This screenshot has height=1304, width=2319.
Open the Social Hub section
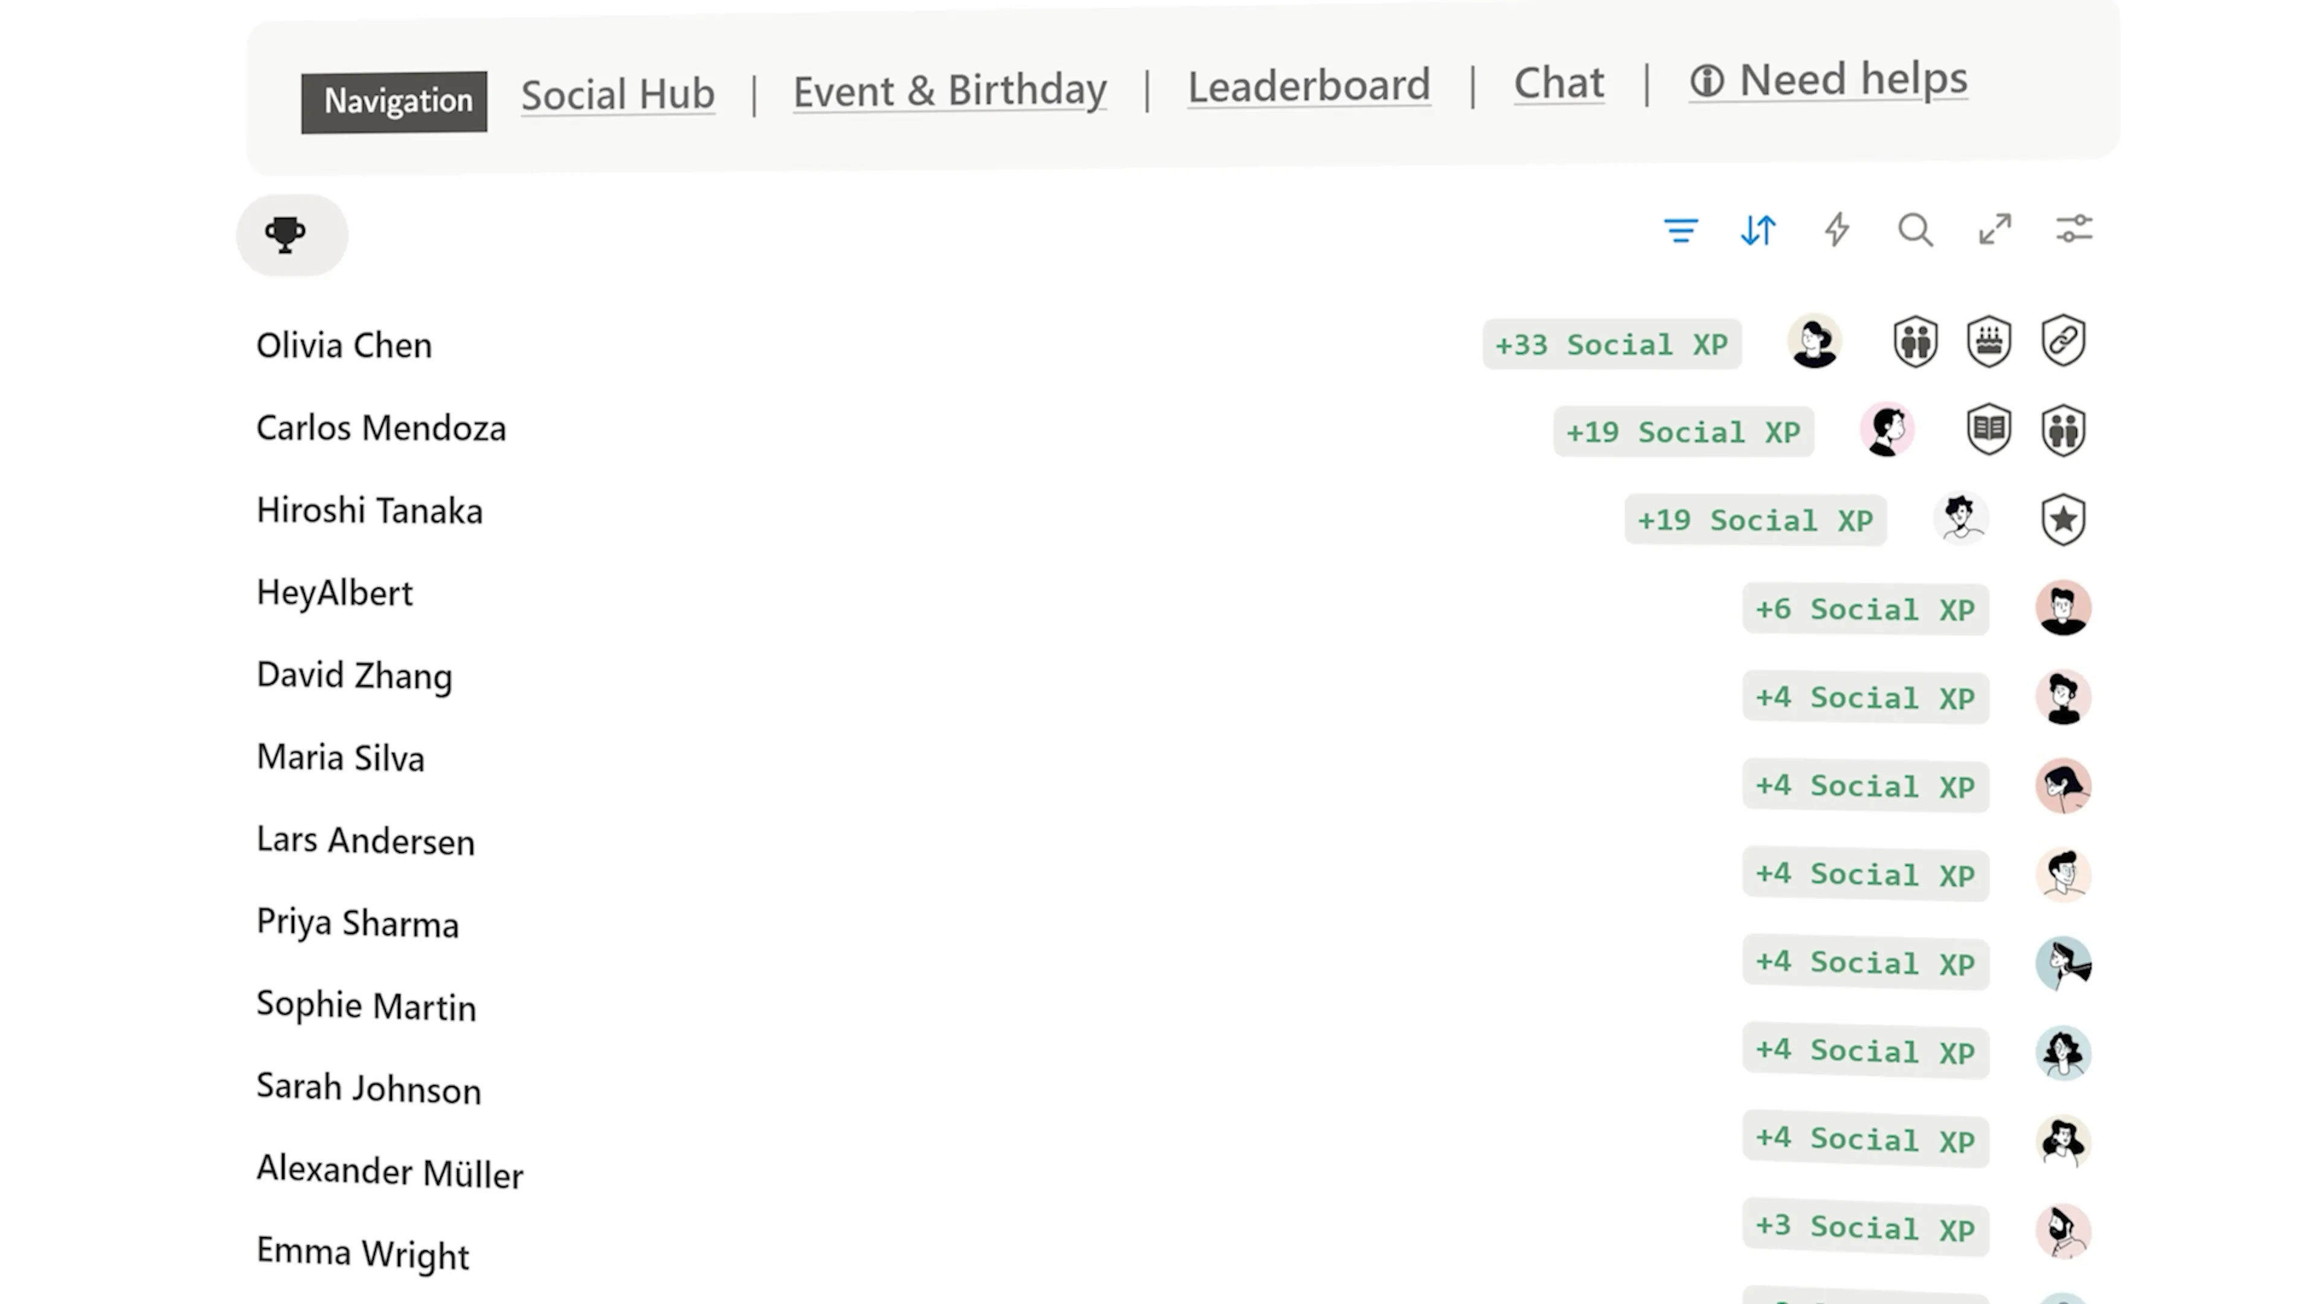[618, 93]
